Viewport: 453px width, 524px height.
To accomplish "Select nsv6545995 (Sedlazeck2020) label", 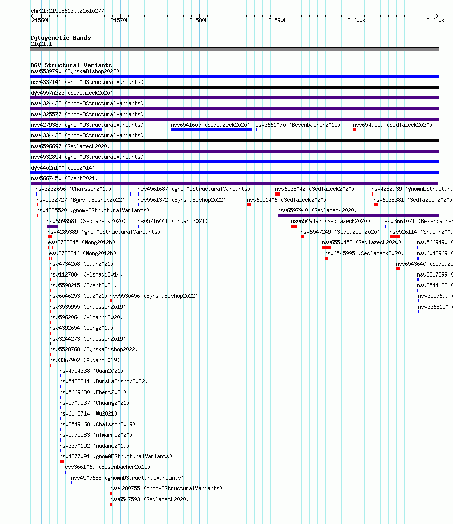I will pyautogui.click(x=364, y=253).
